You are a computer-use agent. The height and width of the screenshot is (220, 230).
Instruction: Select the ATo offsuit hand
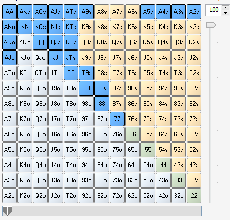pos(10,73)
